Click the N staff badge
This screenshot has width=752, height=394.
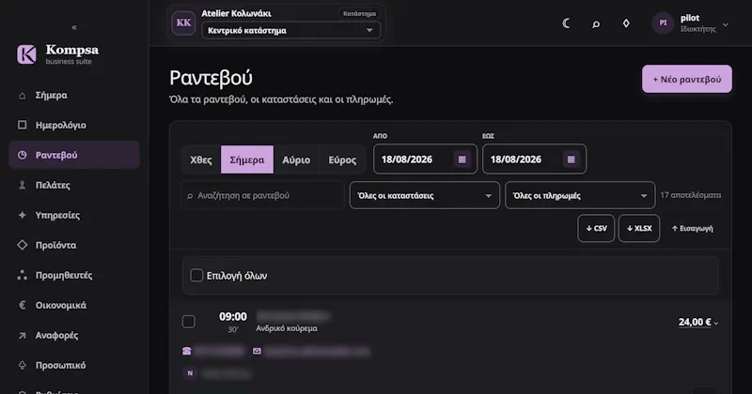click(x=190, y=373)
